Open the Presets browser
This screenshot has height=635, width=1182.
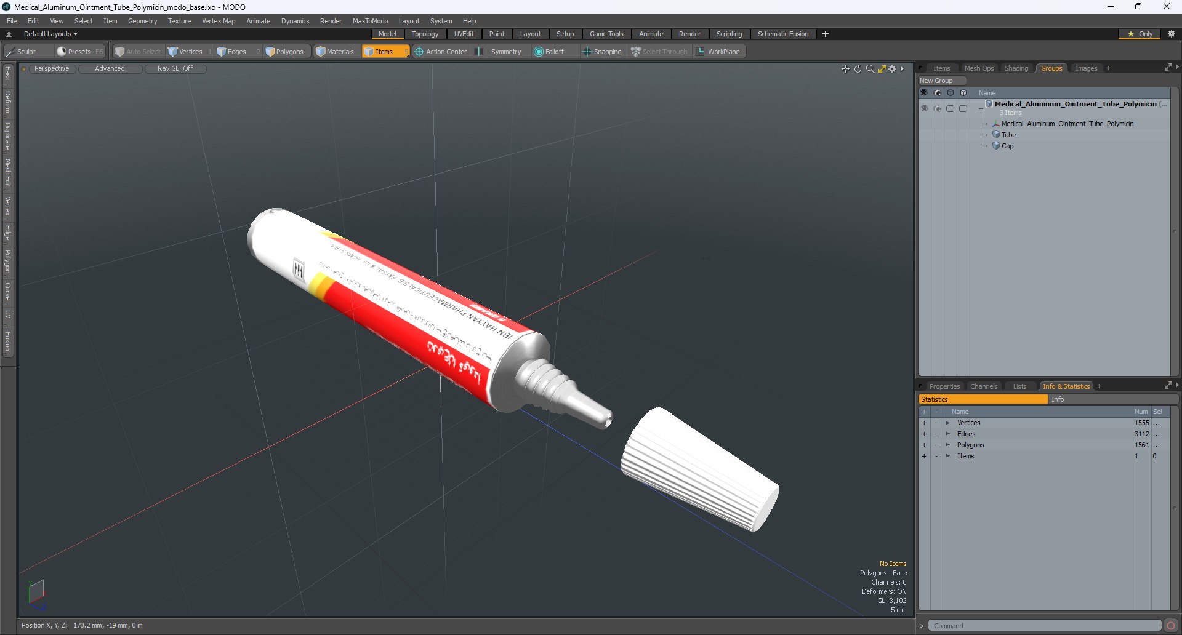[79, 52]
